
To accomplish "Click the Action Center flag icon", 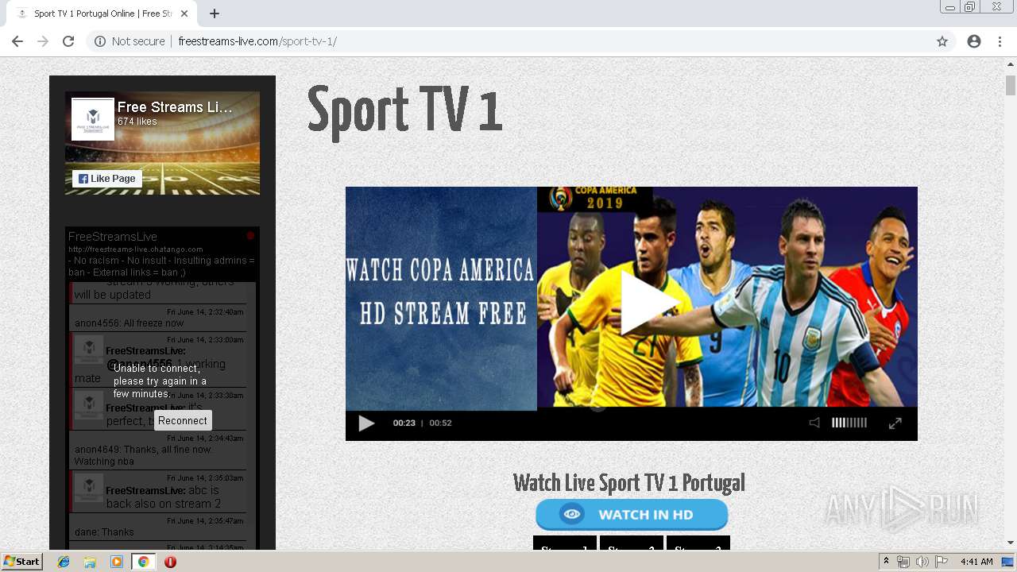I will click(x=942, y=562).
